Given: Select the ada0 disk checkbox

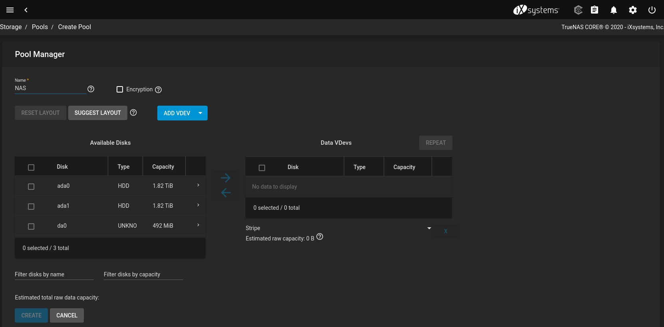Looking at the screenshot, I should click(x=31, y=187).
